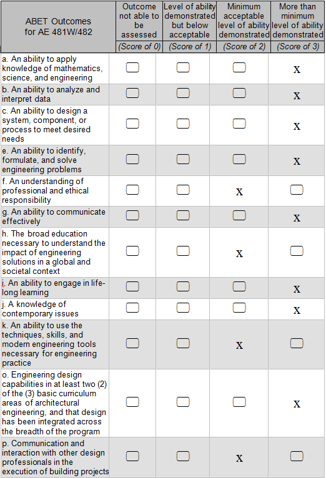Tick Score 0 checkbox for life-long learning
This screenshot has width=326, height=478.
pyautogui.click(x=132, y=286)
